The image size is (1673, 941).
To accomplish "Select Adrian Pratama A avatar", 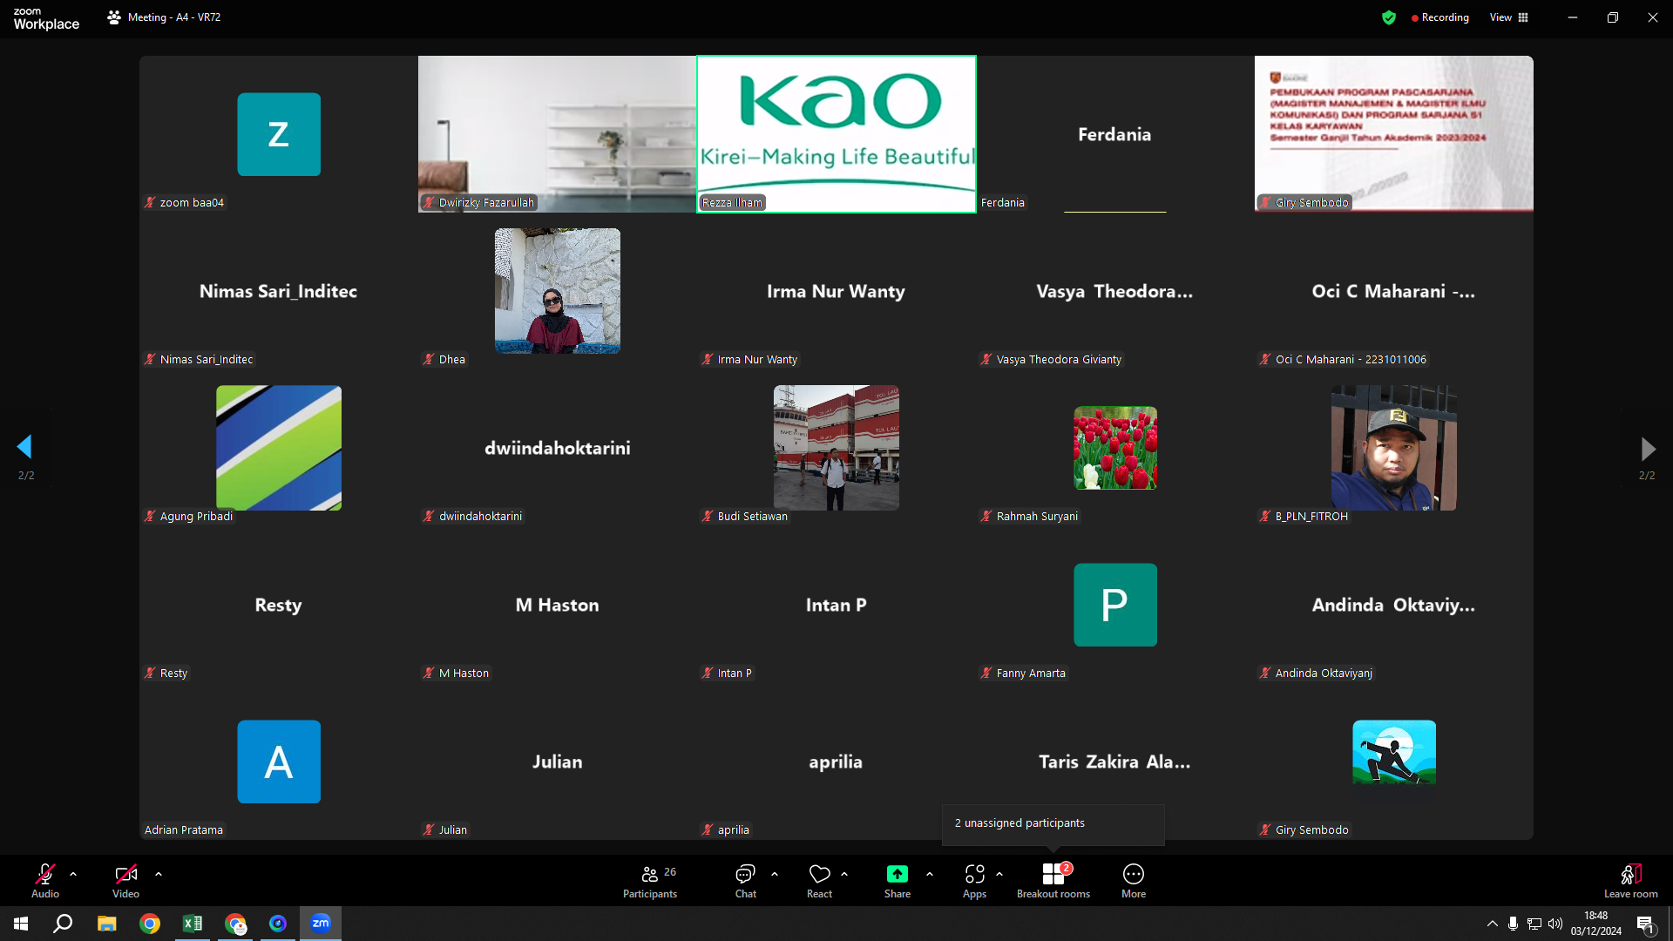I will pyautogui.click(x=279, y=762).
